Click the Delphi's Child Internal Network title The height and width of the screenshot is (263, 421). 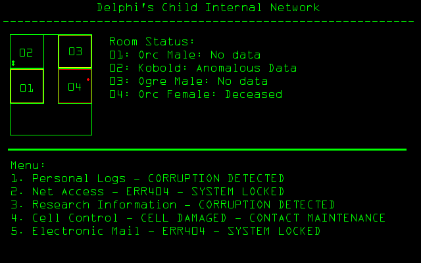209,8
